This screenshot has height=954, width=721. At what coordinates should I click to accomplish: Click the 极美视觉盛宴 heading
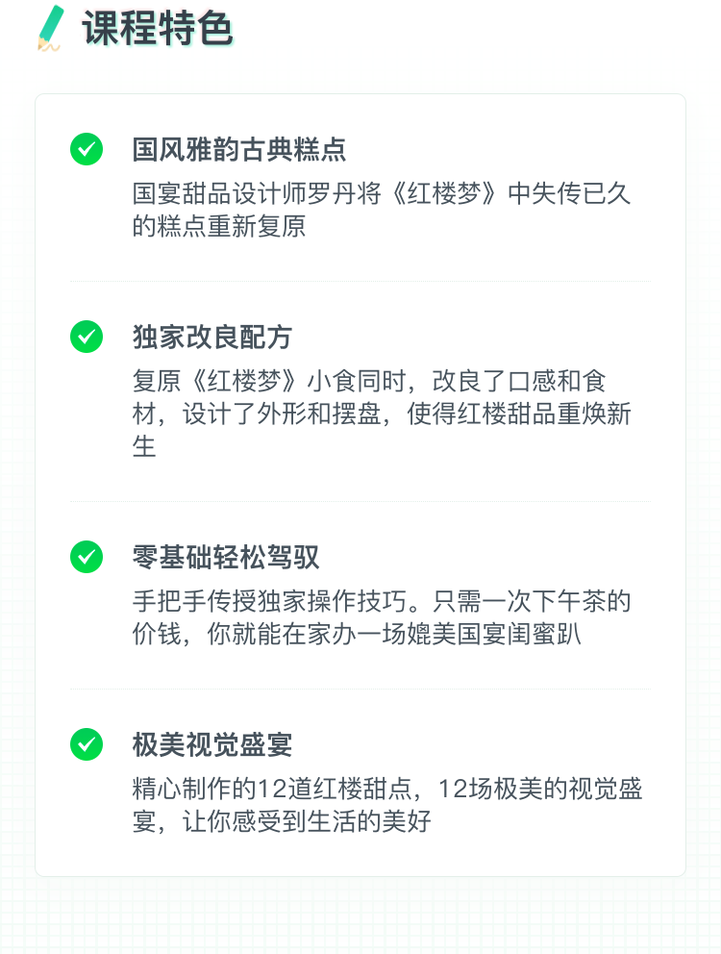(x=212, y=744)
